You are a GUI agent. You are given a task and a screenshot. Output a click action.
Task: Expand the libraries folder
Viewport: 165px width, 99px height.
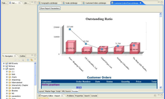(7, 91)
